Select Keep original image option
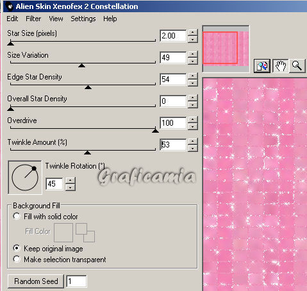307x291 pixels. point(17,248)
